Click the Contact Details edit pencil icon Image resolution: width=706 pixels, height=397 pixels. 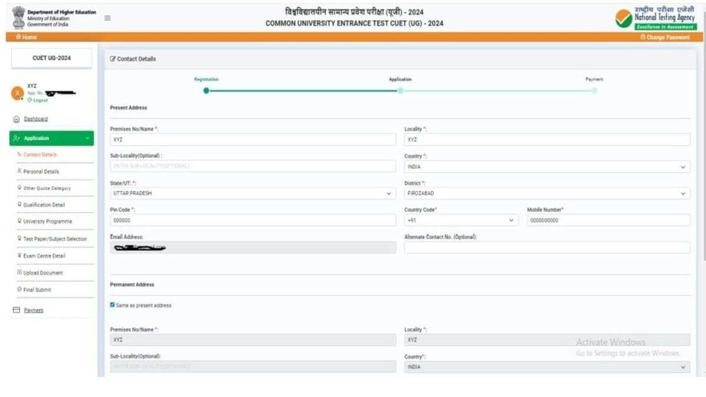coord(112,59)
